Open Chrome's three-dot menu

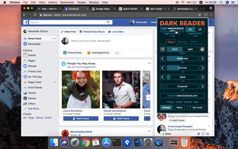point(211,15)
